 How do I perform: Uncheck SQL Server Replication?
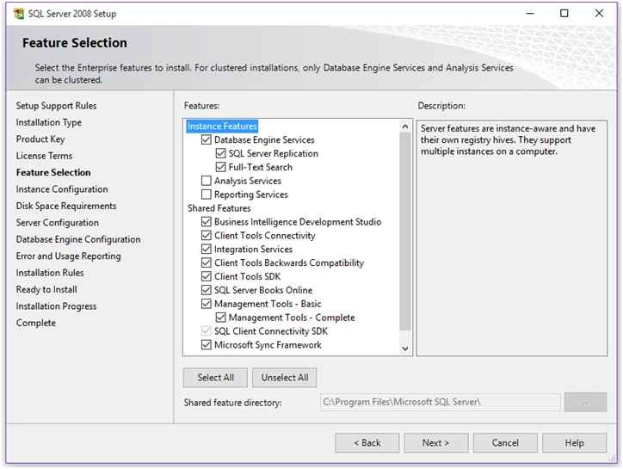(220, 153)
